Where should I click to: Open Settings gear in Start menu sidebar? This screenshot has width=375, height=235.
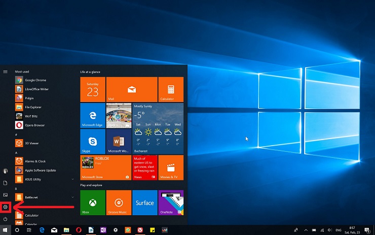click(x=5, y=207)
